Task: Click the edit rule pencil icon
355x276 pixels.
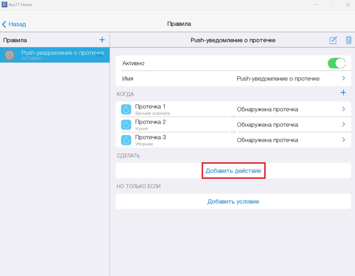Action: [333, 40]
